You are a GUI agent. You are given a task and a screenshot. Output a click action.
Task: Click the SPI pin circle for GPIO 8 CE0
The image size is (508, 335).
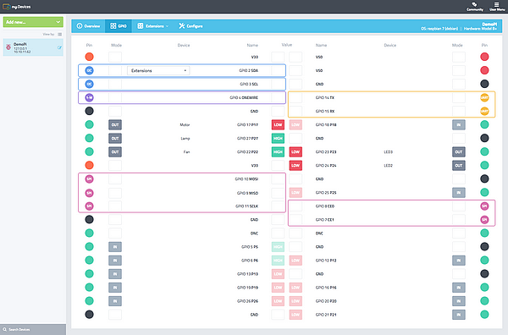484,206
